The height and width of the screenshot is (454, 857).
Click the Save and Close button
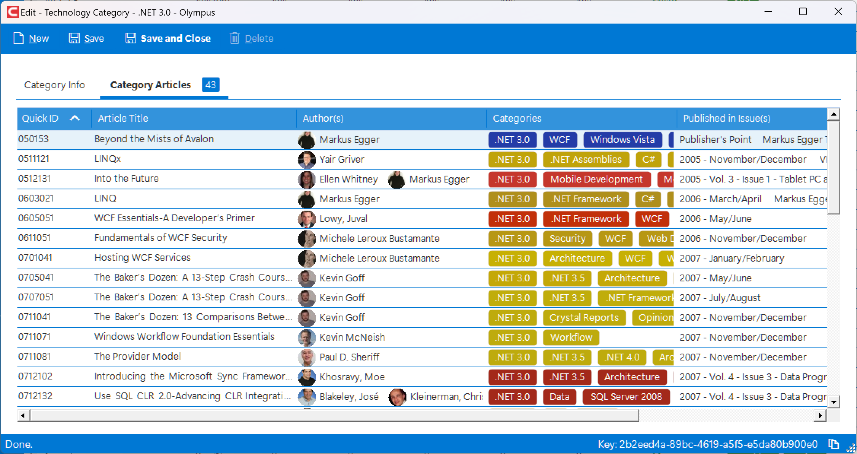click(x=168, y=38)
